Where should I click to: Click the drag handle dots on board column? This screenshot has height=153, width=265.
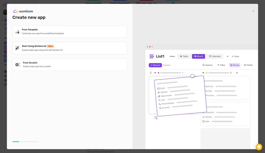click(x=151, y=73)
